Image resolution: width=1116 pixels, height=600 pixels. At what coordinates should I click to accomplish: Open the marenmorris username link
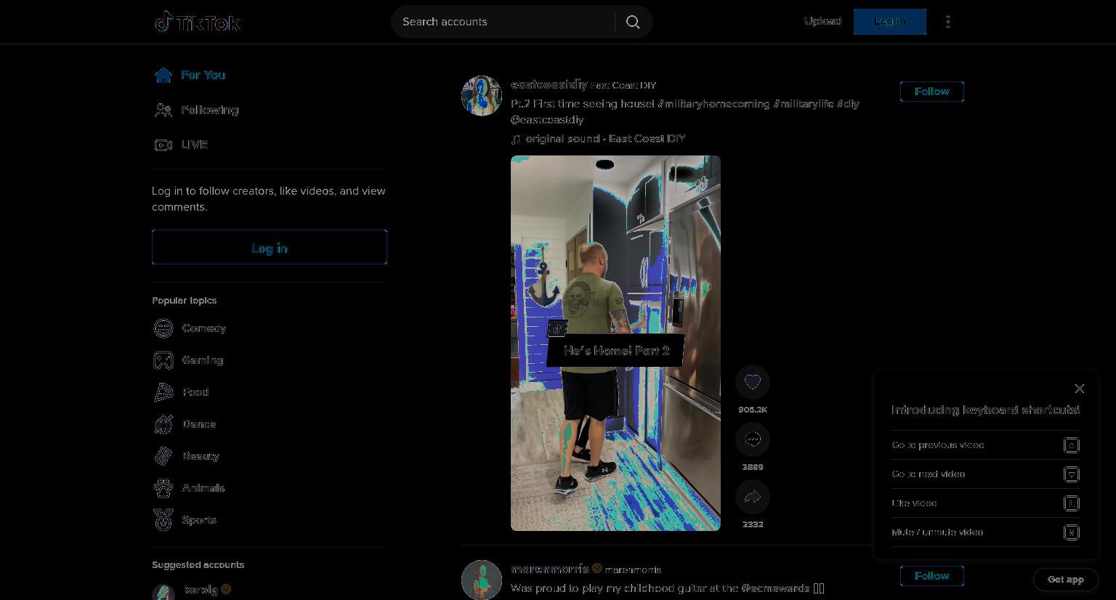pos(550,569)
